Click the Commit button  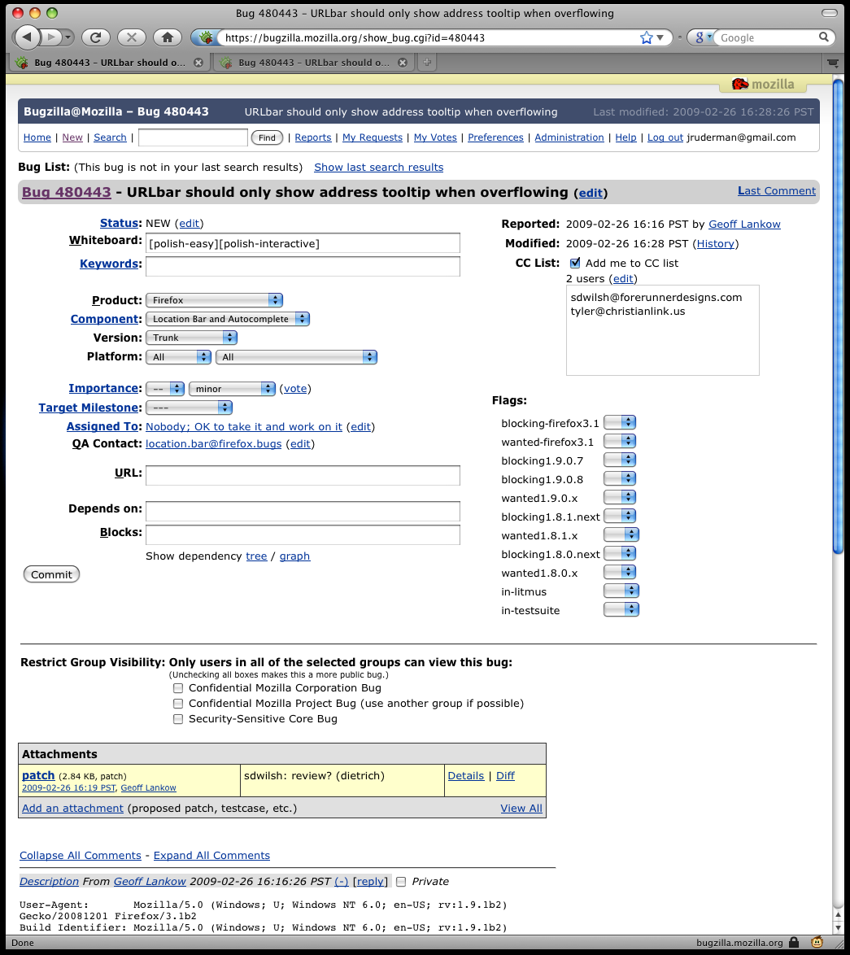(x=51, y=574)
